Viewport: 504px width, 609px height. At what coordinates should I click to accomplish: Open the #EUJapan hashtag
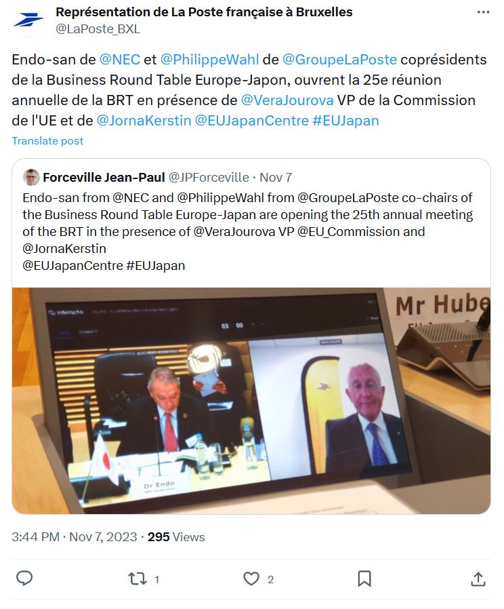click(x=345, y=121)
